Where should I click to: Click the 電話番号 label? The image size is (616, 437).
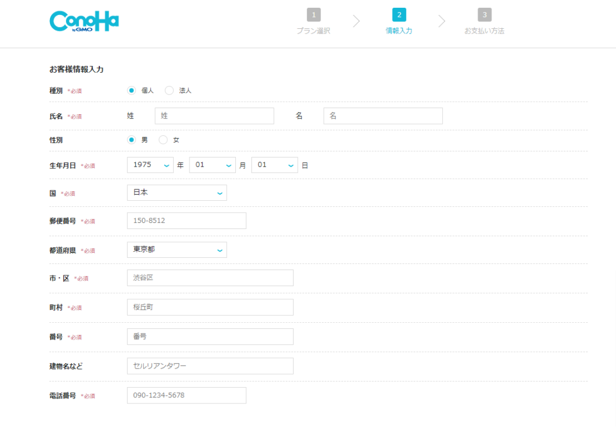pyautogui.click(x=63, y=396)
